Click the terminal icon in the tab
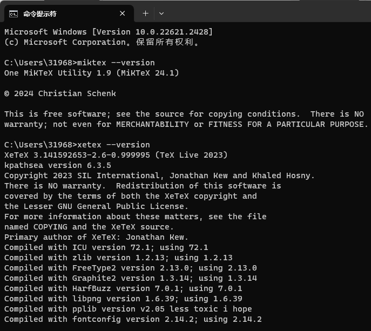The image size is (371, 331). pos(13,13)
